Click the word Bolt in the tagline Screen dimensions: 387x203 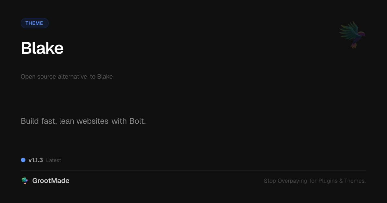click(x=138, y=121)
